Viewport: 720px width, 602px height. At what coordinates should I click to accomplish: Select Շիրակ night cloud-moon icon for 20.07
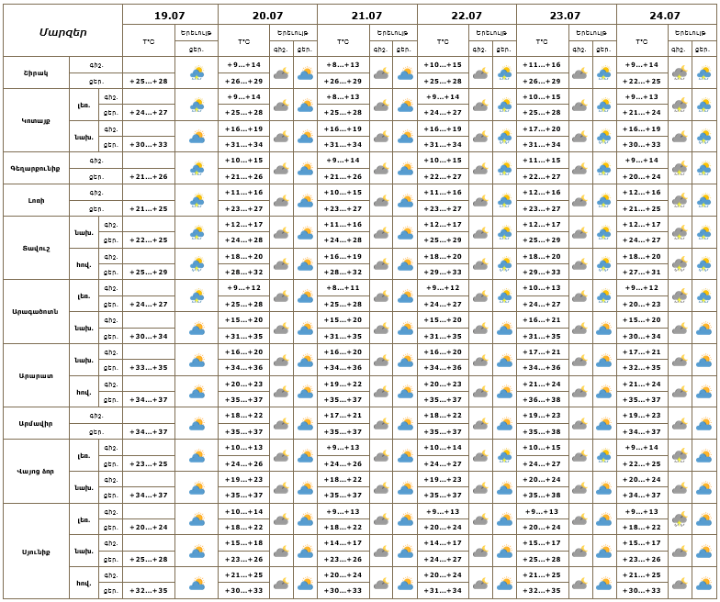pyautogui.click(x=281, y=73)
